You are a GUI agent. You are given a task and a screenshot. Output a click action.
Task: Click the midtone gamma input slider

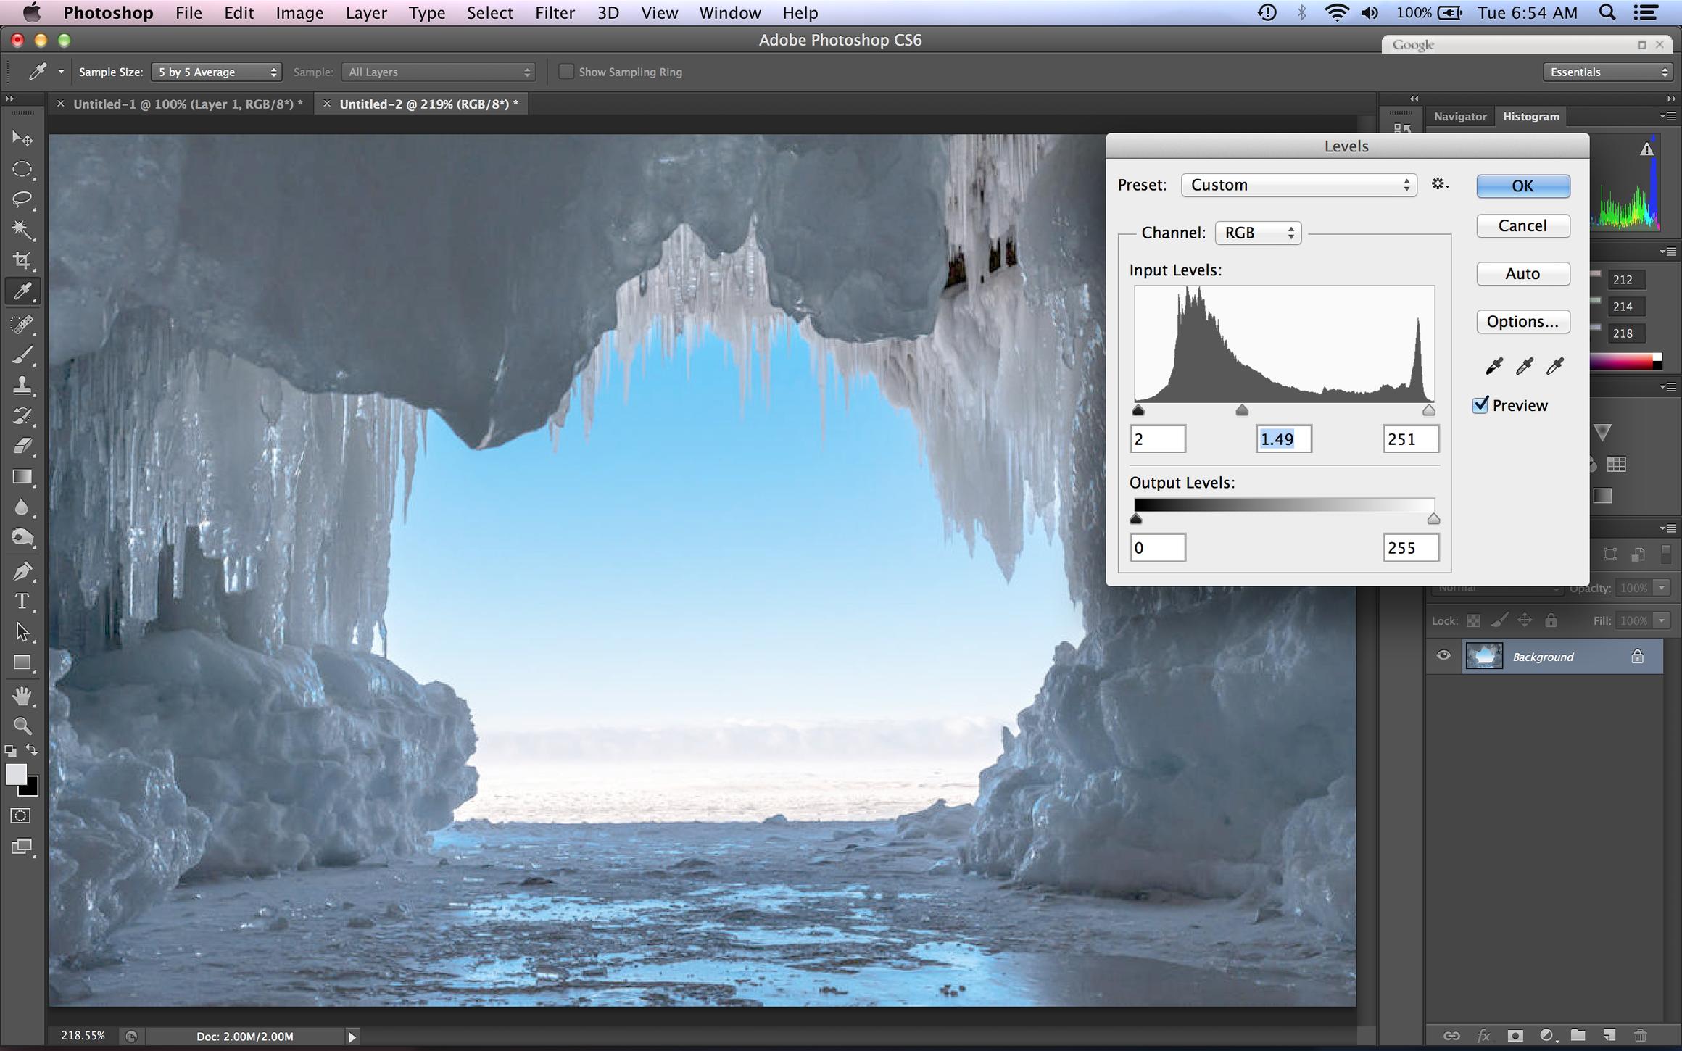pyautogui.click(x=1241, y=410)
